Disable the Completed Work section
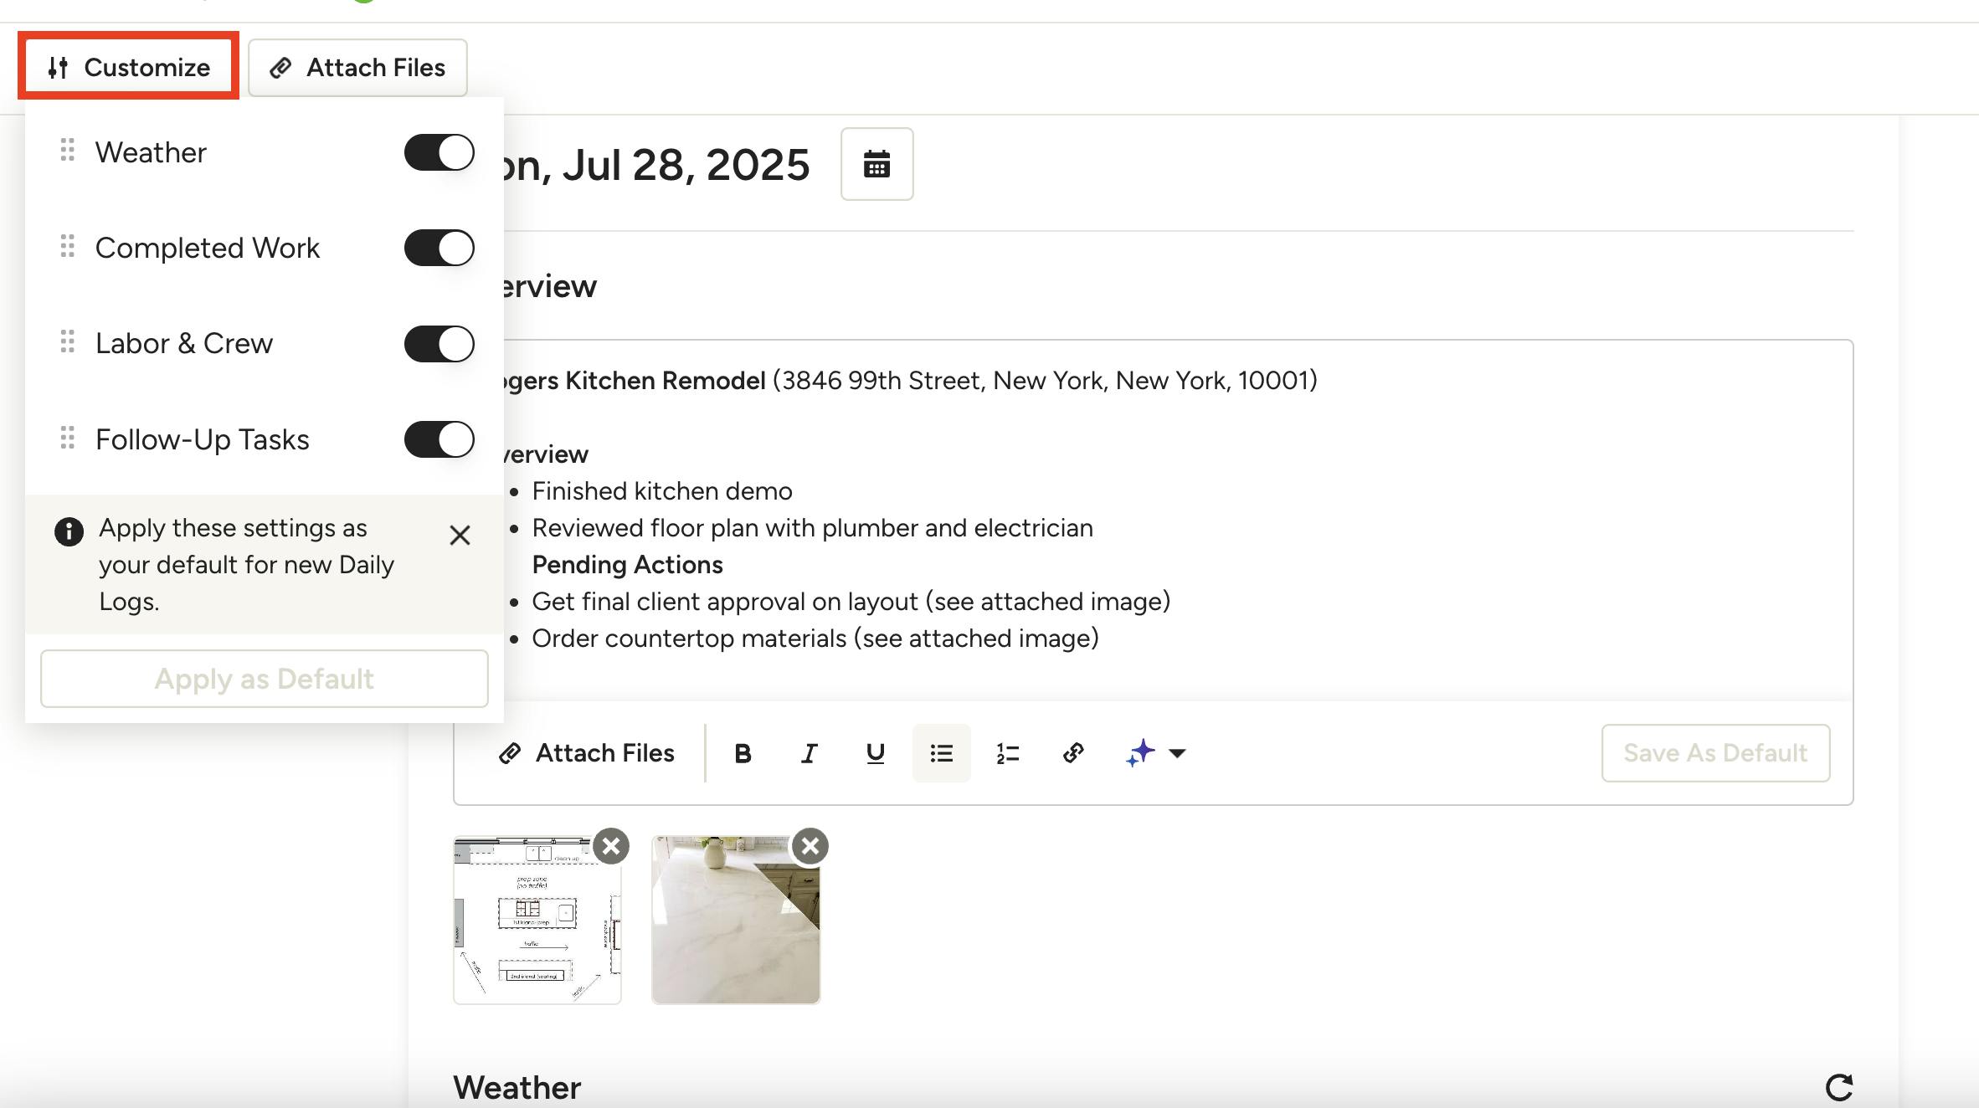 439,248
